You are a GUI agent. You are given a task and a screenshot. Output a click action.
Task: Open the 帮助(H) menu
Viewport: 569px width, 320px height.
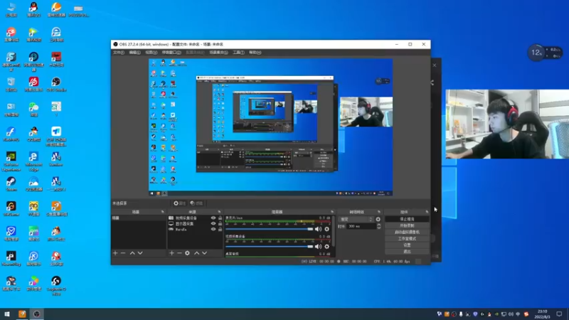click(x=255, y=52)
